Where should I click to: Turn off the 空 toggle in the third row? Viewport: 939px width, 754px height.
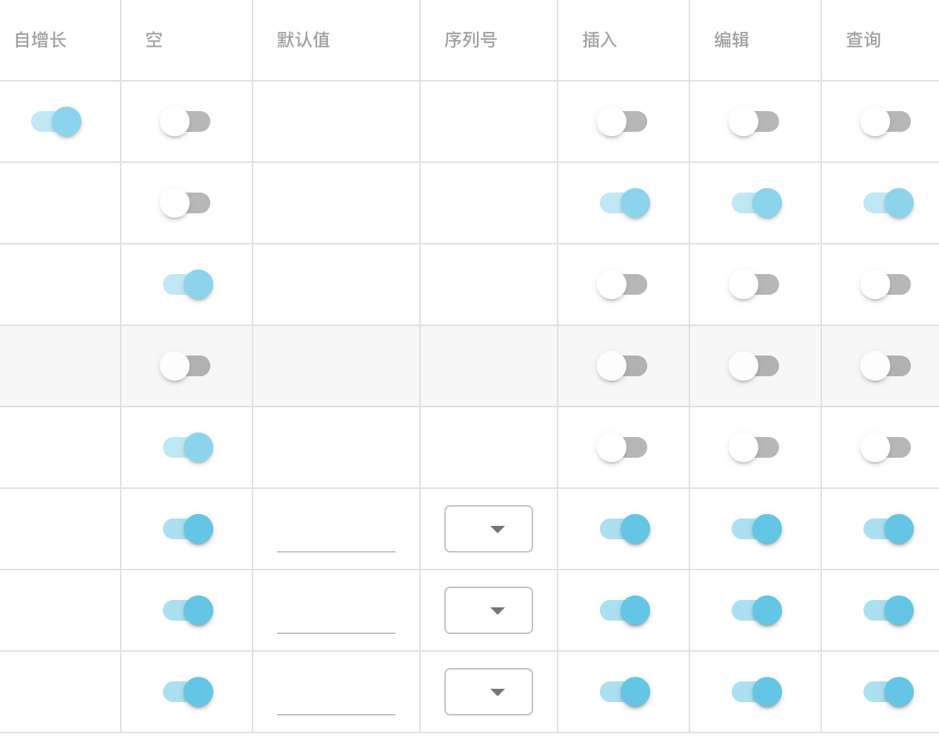coord(186,284)
